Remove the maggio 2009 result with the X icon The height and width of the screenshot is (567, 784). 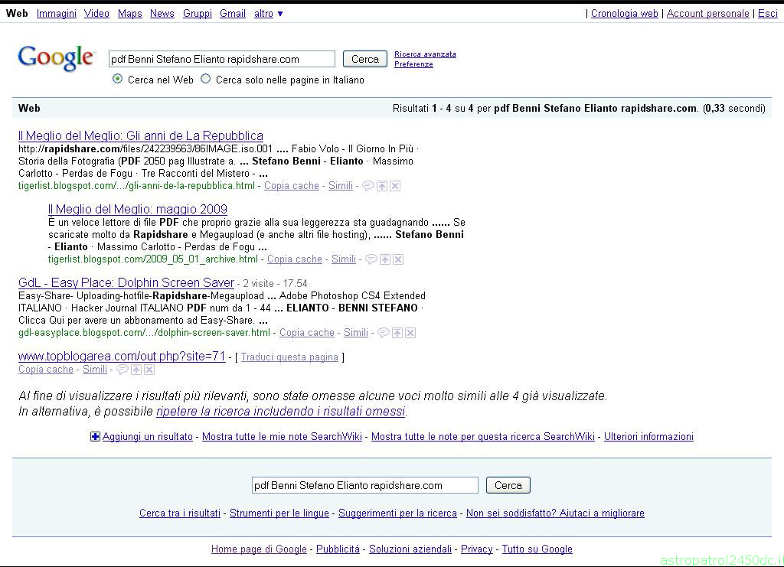398,259
